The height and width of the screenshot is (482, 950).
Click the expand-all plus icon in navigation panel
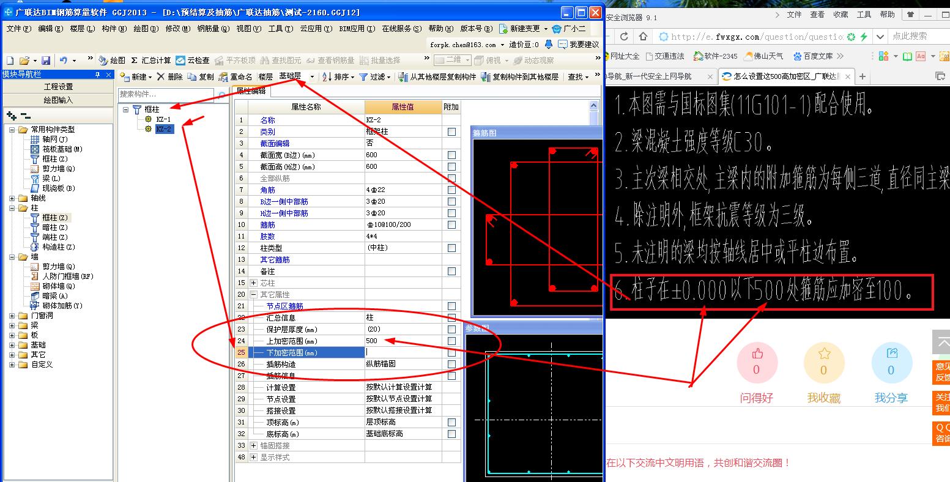[12, 115]
